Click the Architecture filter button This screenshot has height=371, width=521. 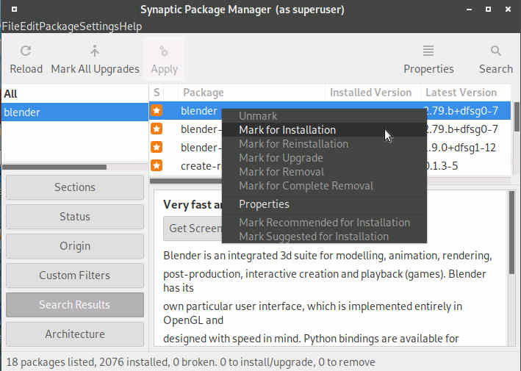[75, 334]
